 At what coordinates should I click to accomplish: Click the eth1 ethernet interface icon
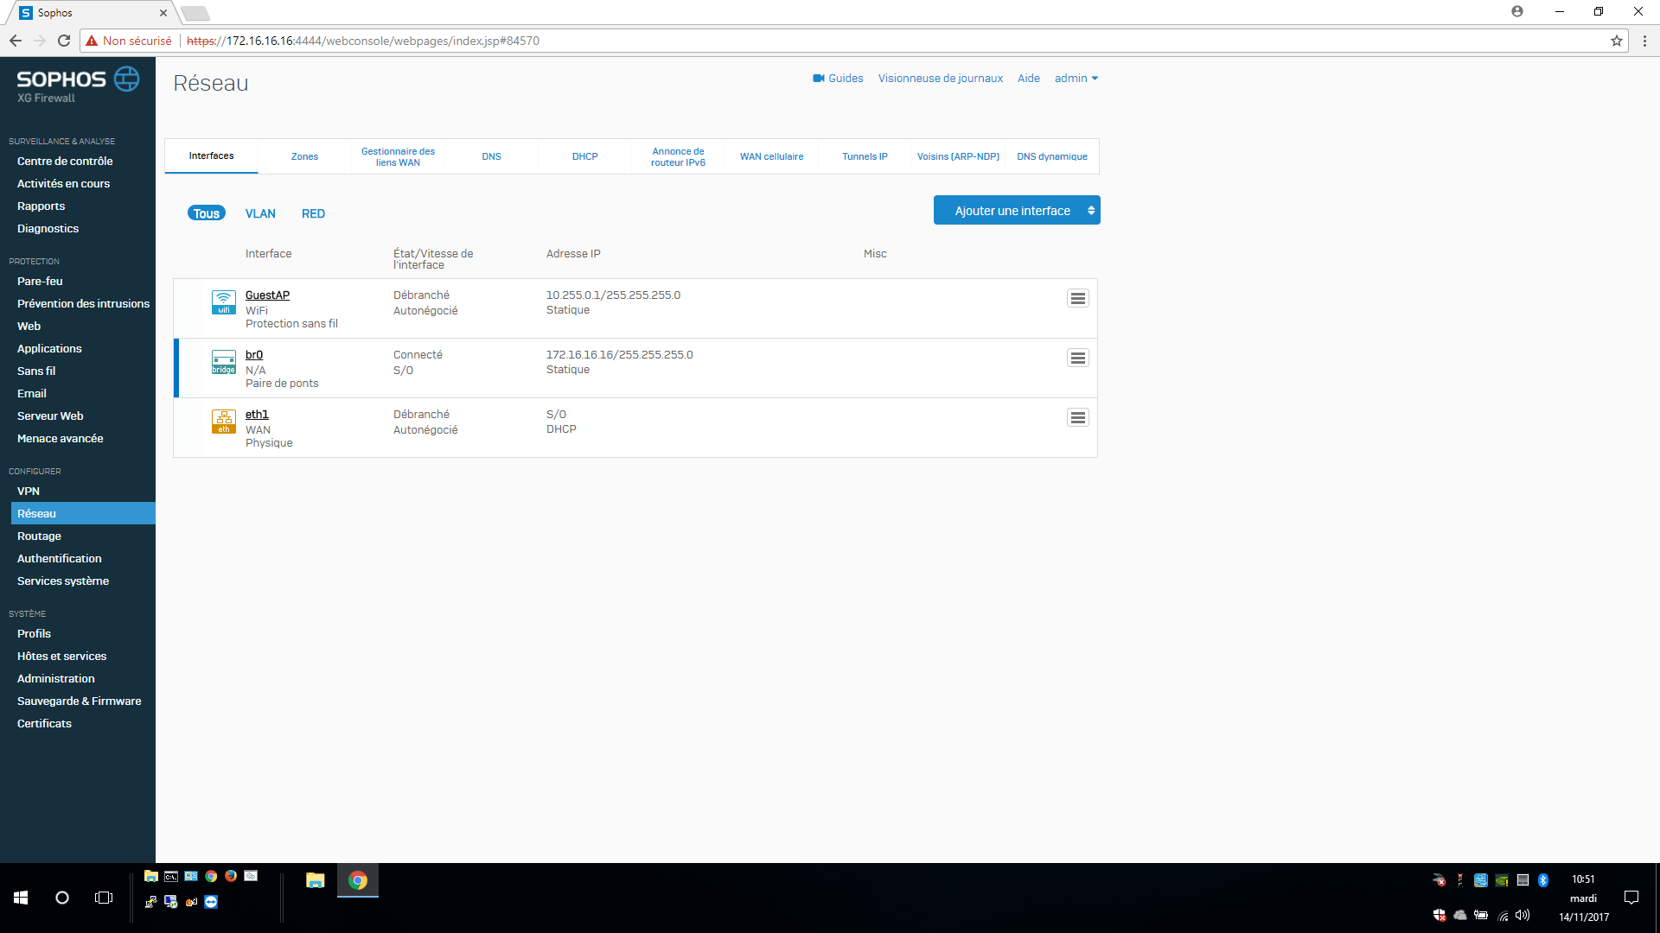click(224, 422)
